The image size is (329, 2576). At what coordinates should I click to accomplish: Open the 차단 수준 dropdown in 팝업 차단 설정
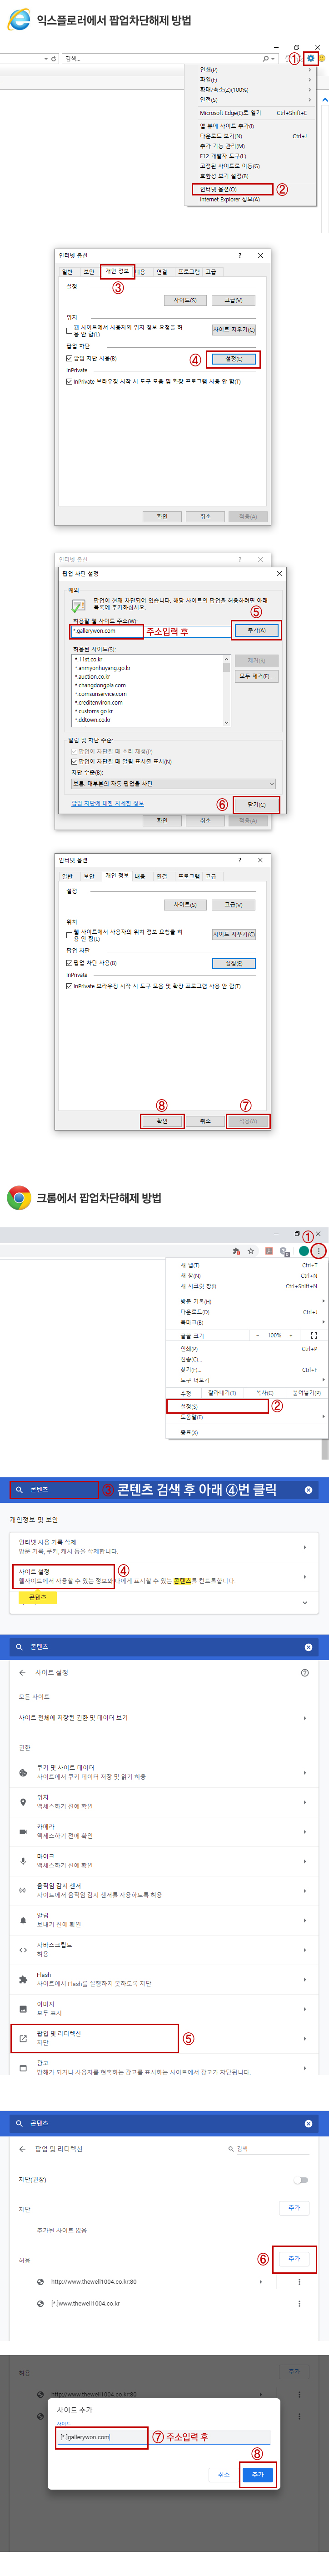pos(173,784)
